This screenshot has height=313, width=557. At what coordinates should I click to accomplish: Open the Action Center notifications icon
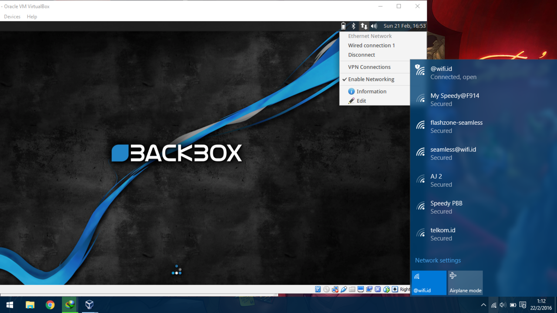(523, 305)
